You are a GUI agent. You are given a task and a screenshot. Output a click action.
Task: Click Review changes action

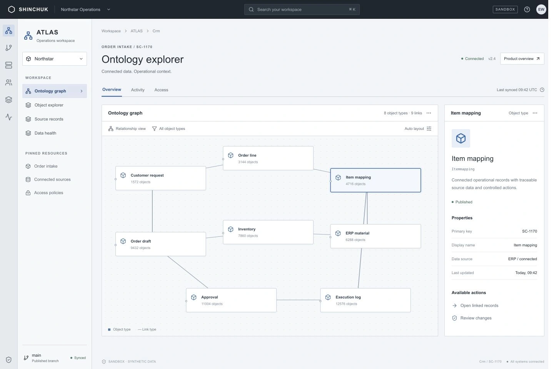pyautogui.click(x=472, y=318)
